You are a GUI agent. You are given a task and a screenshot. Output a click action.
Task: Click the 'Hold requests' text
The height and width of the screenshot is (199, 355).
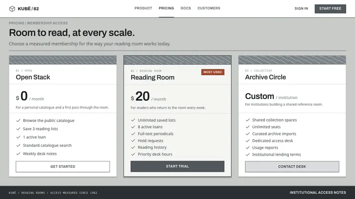(150, 141)
